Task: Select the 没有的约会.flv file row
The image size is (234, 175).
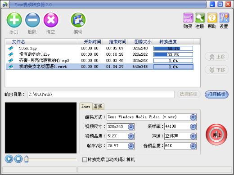Action: [99, 54]
